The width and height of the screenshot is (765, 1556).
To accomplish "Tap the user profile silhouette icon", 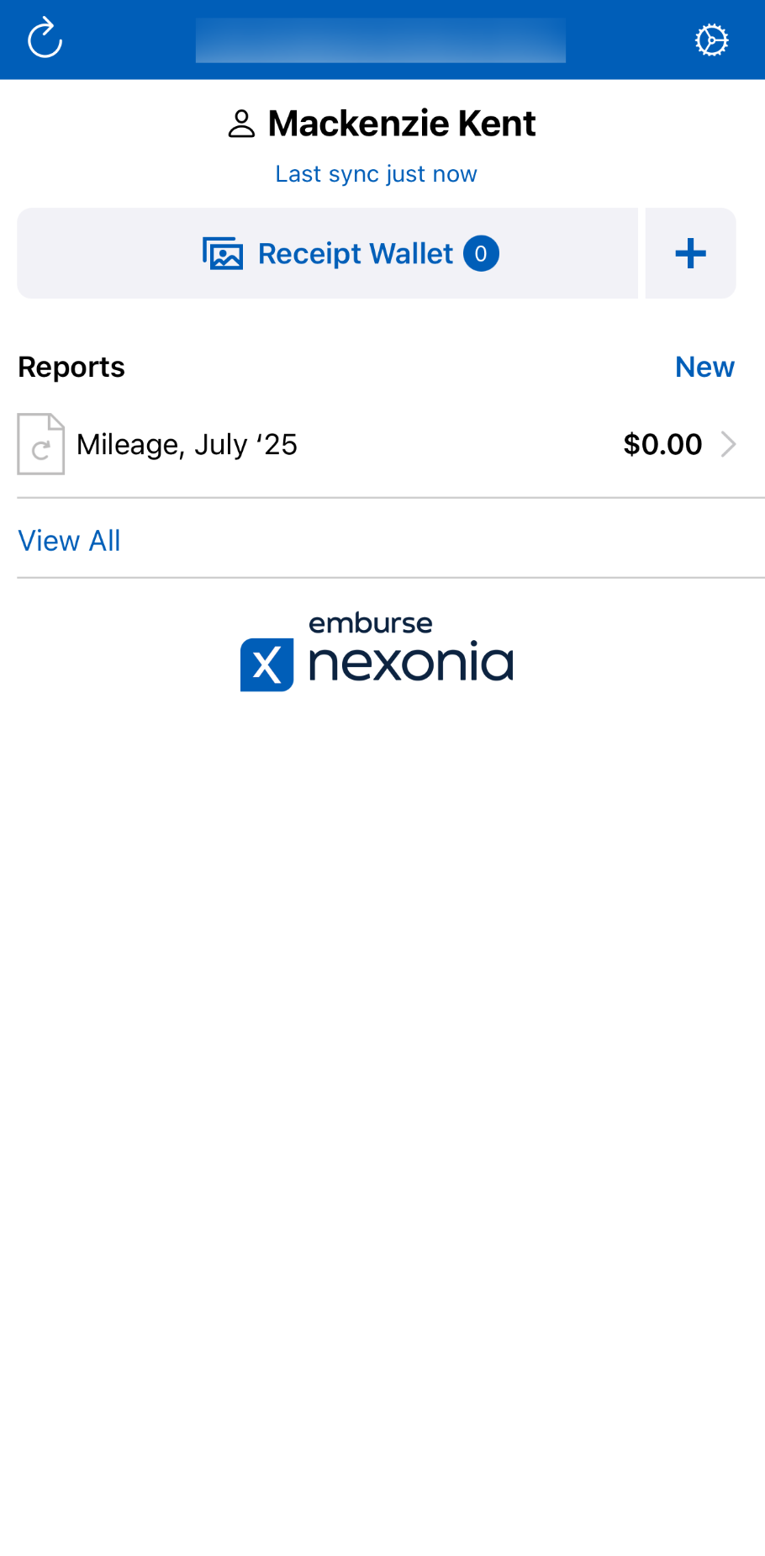I will (241, 124).
